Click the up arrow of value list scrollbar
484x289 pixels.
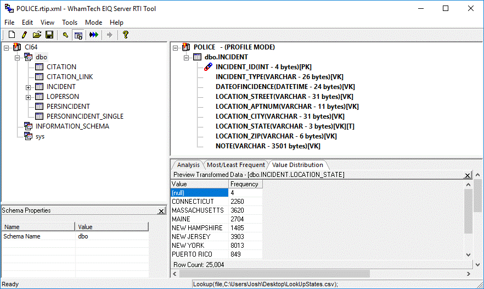pyautogui.click(x=468, y=185)
